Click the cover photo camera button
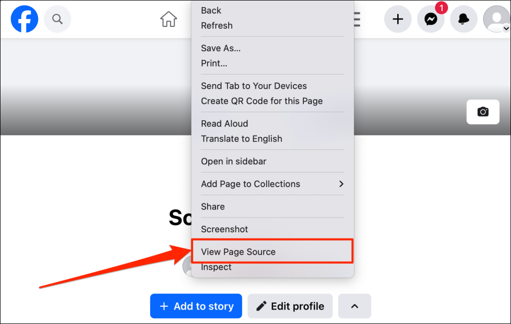Image resolution: width=511 pixels, height=324 pixels. 483,112
